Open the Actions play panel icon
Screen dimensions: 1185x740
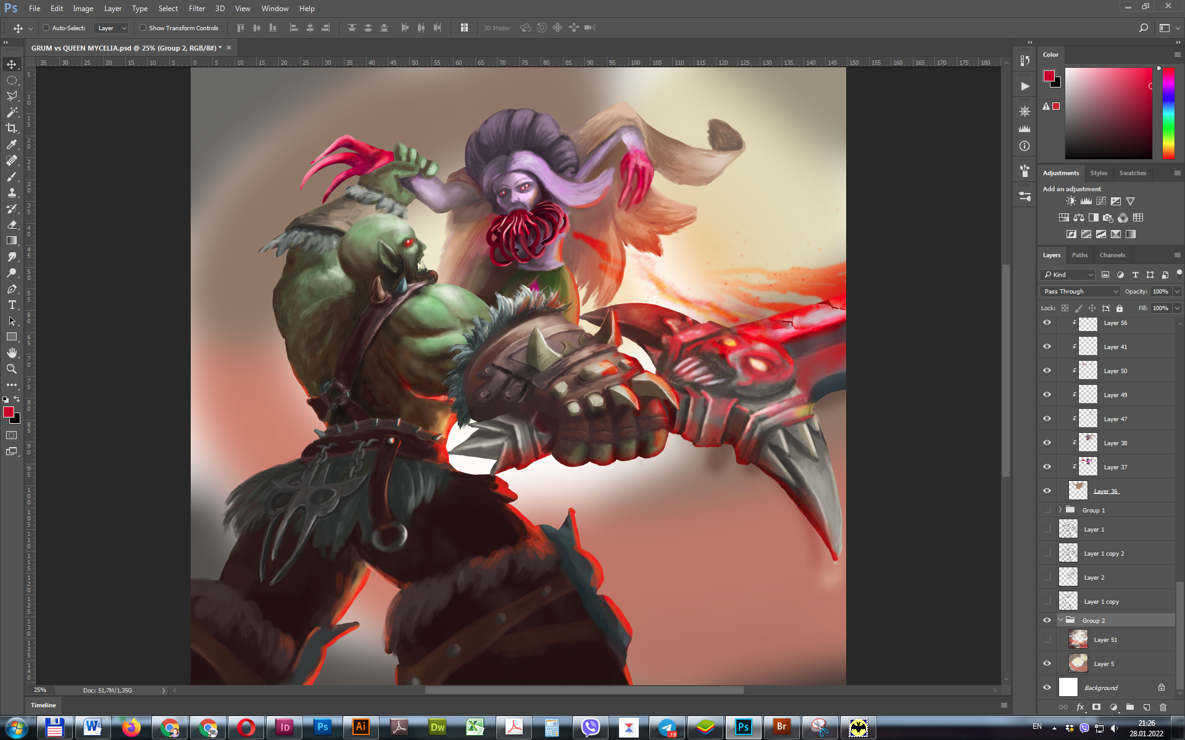tap(1025, 86)
